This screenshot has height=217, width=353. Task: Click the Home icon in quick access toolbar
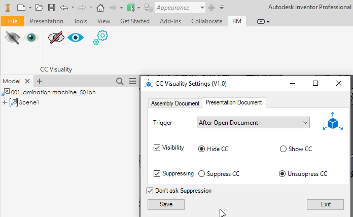click(x=100, y=8)
